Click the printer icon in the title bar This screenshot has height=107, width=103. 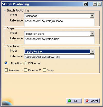pos(86,4)
